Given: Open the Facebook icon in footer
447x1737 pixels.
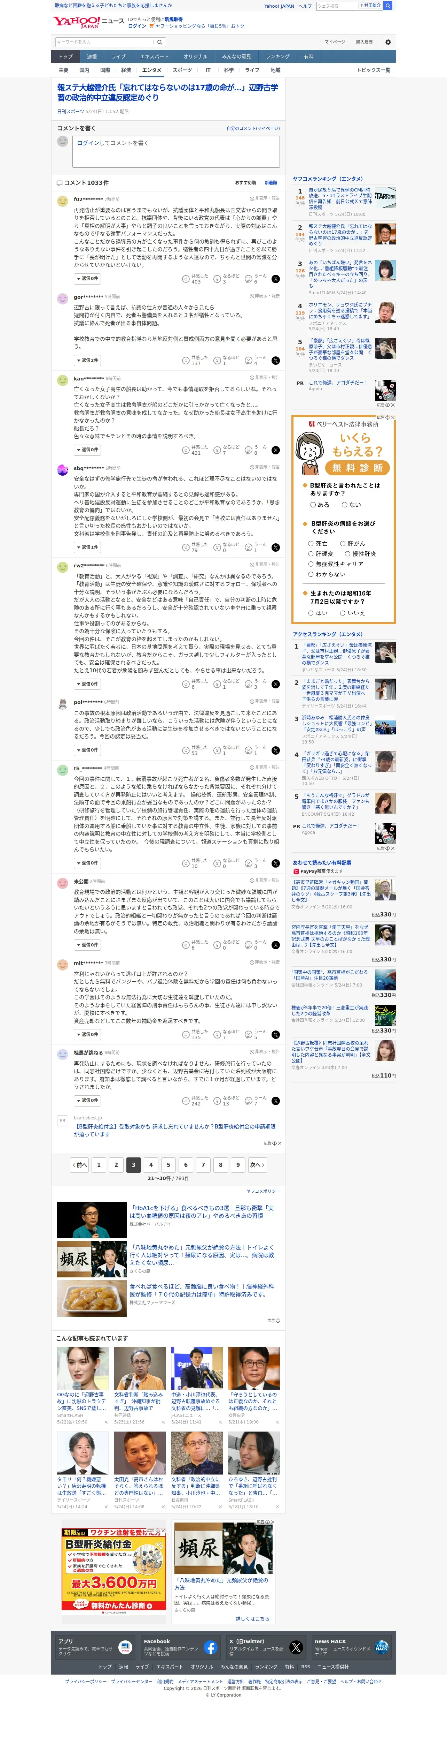Looking at the screenshot, I should tap(210, 1648).
